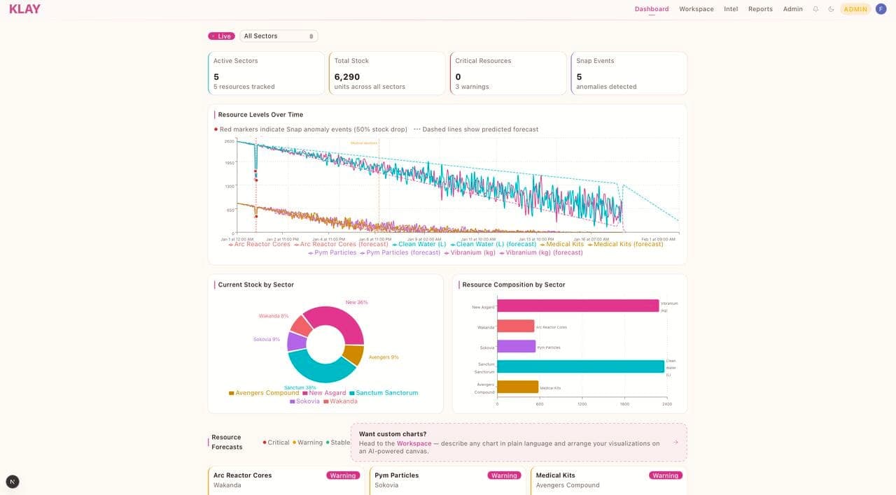Toggle Clean Water (L) (forecast) legend
This screenshot has width=896, height=495.
click(493, 244)
